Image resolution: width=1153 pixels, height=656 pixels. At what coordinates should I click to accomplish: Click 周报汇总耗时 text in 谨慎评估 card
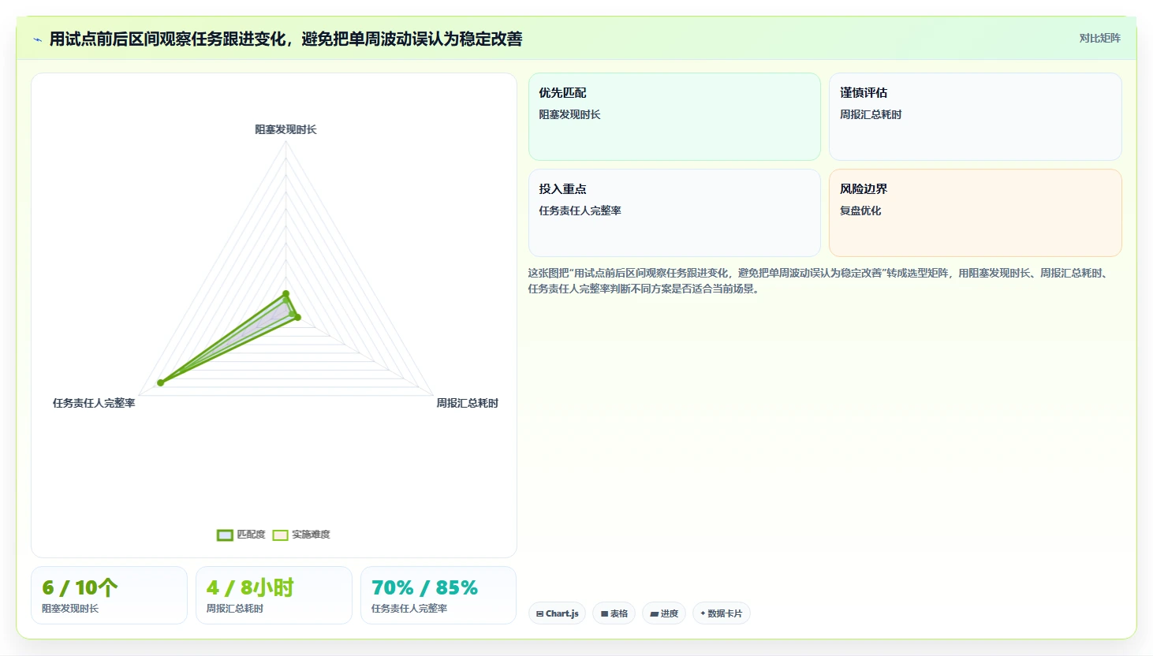tap(871, 114)
